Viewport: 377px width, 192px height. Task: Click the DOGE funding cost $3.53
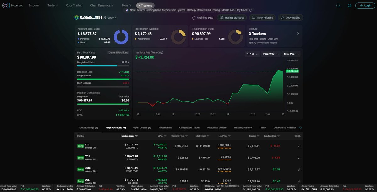[276, 169]
